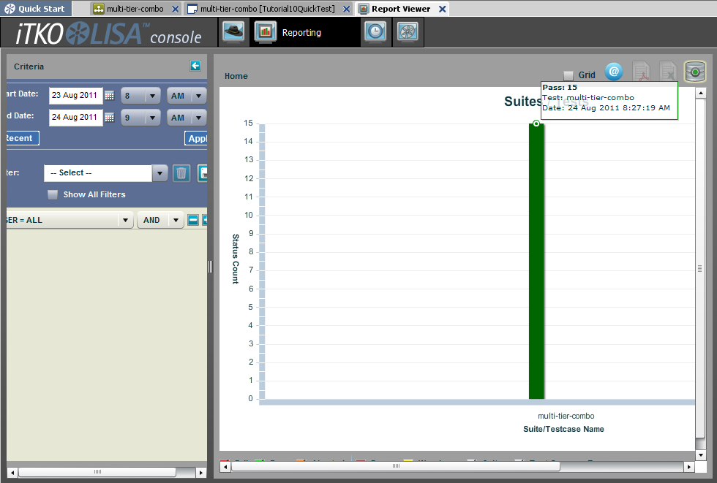
Task: Open the Reporting clock history icon
Action: [375, 31]
